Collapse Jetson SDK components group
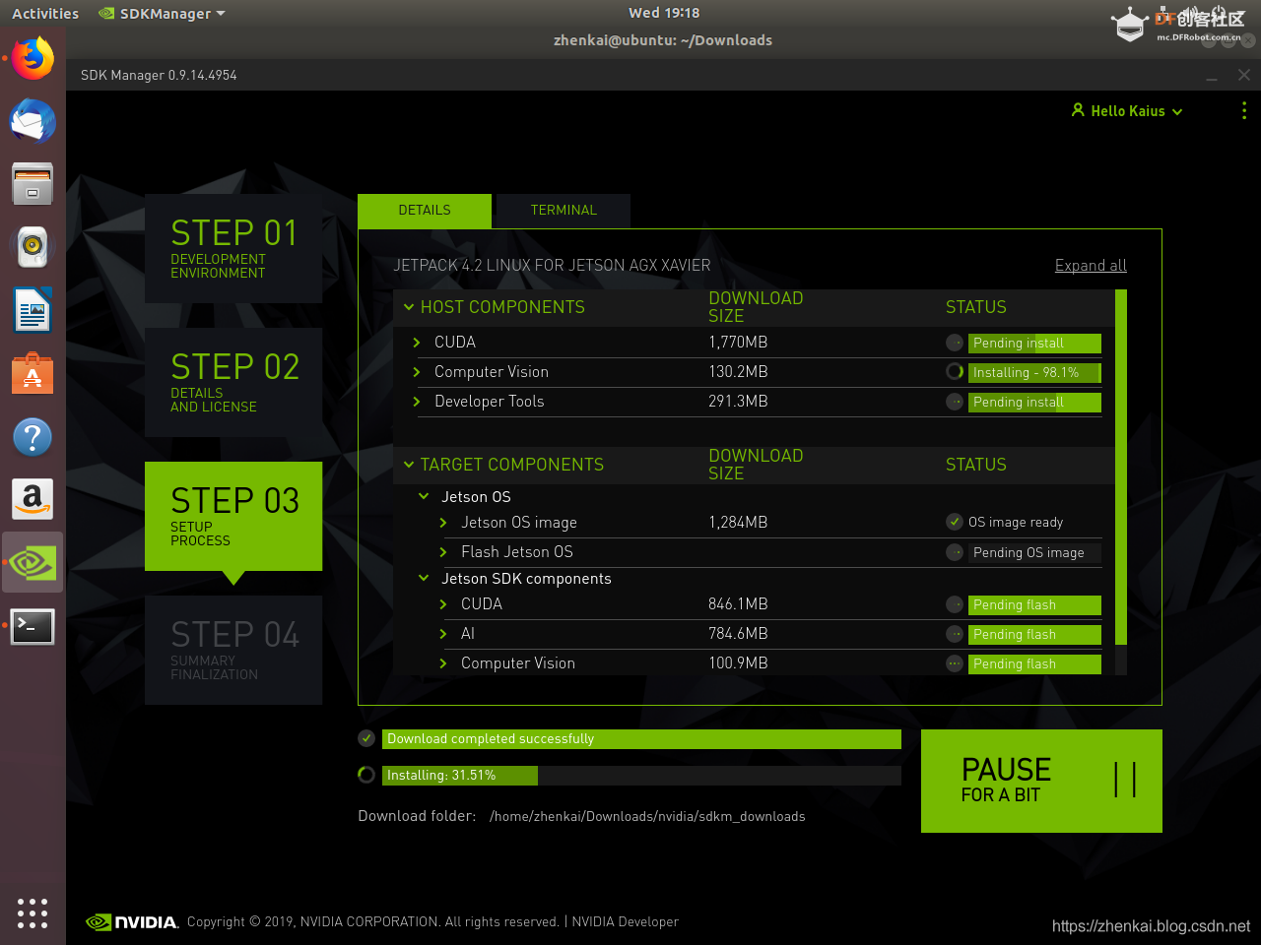 click(424, 579)
